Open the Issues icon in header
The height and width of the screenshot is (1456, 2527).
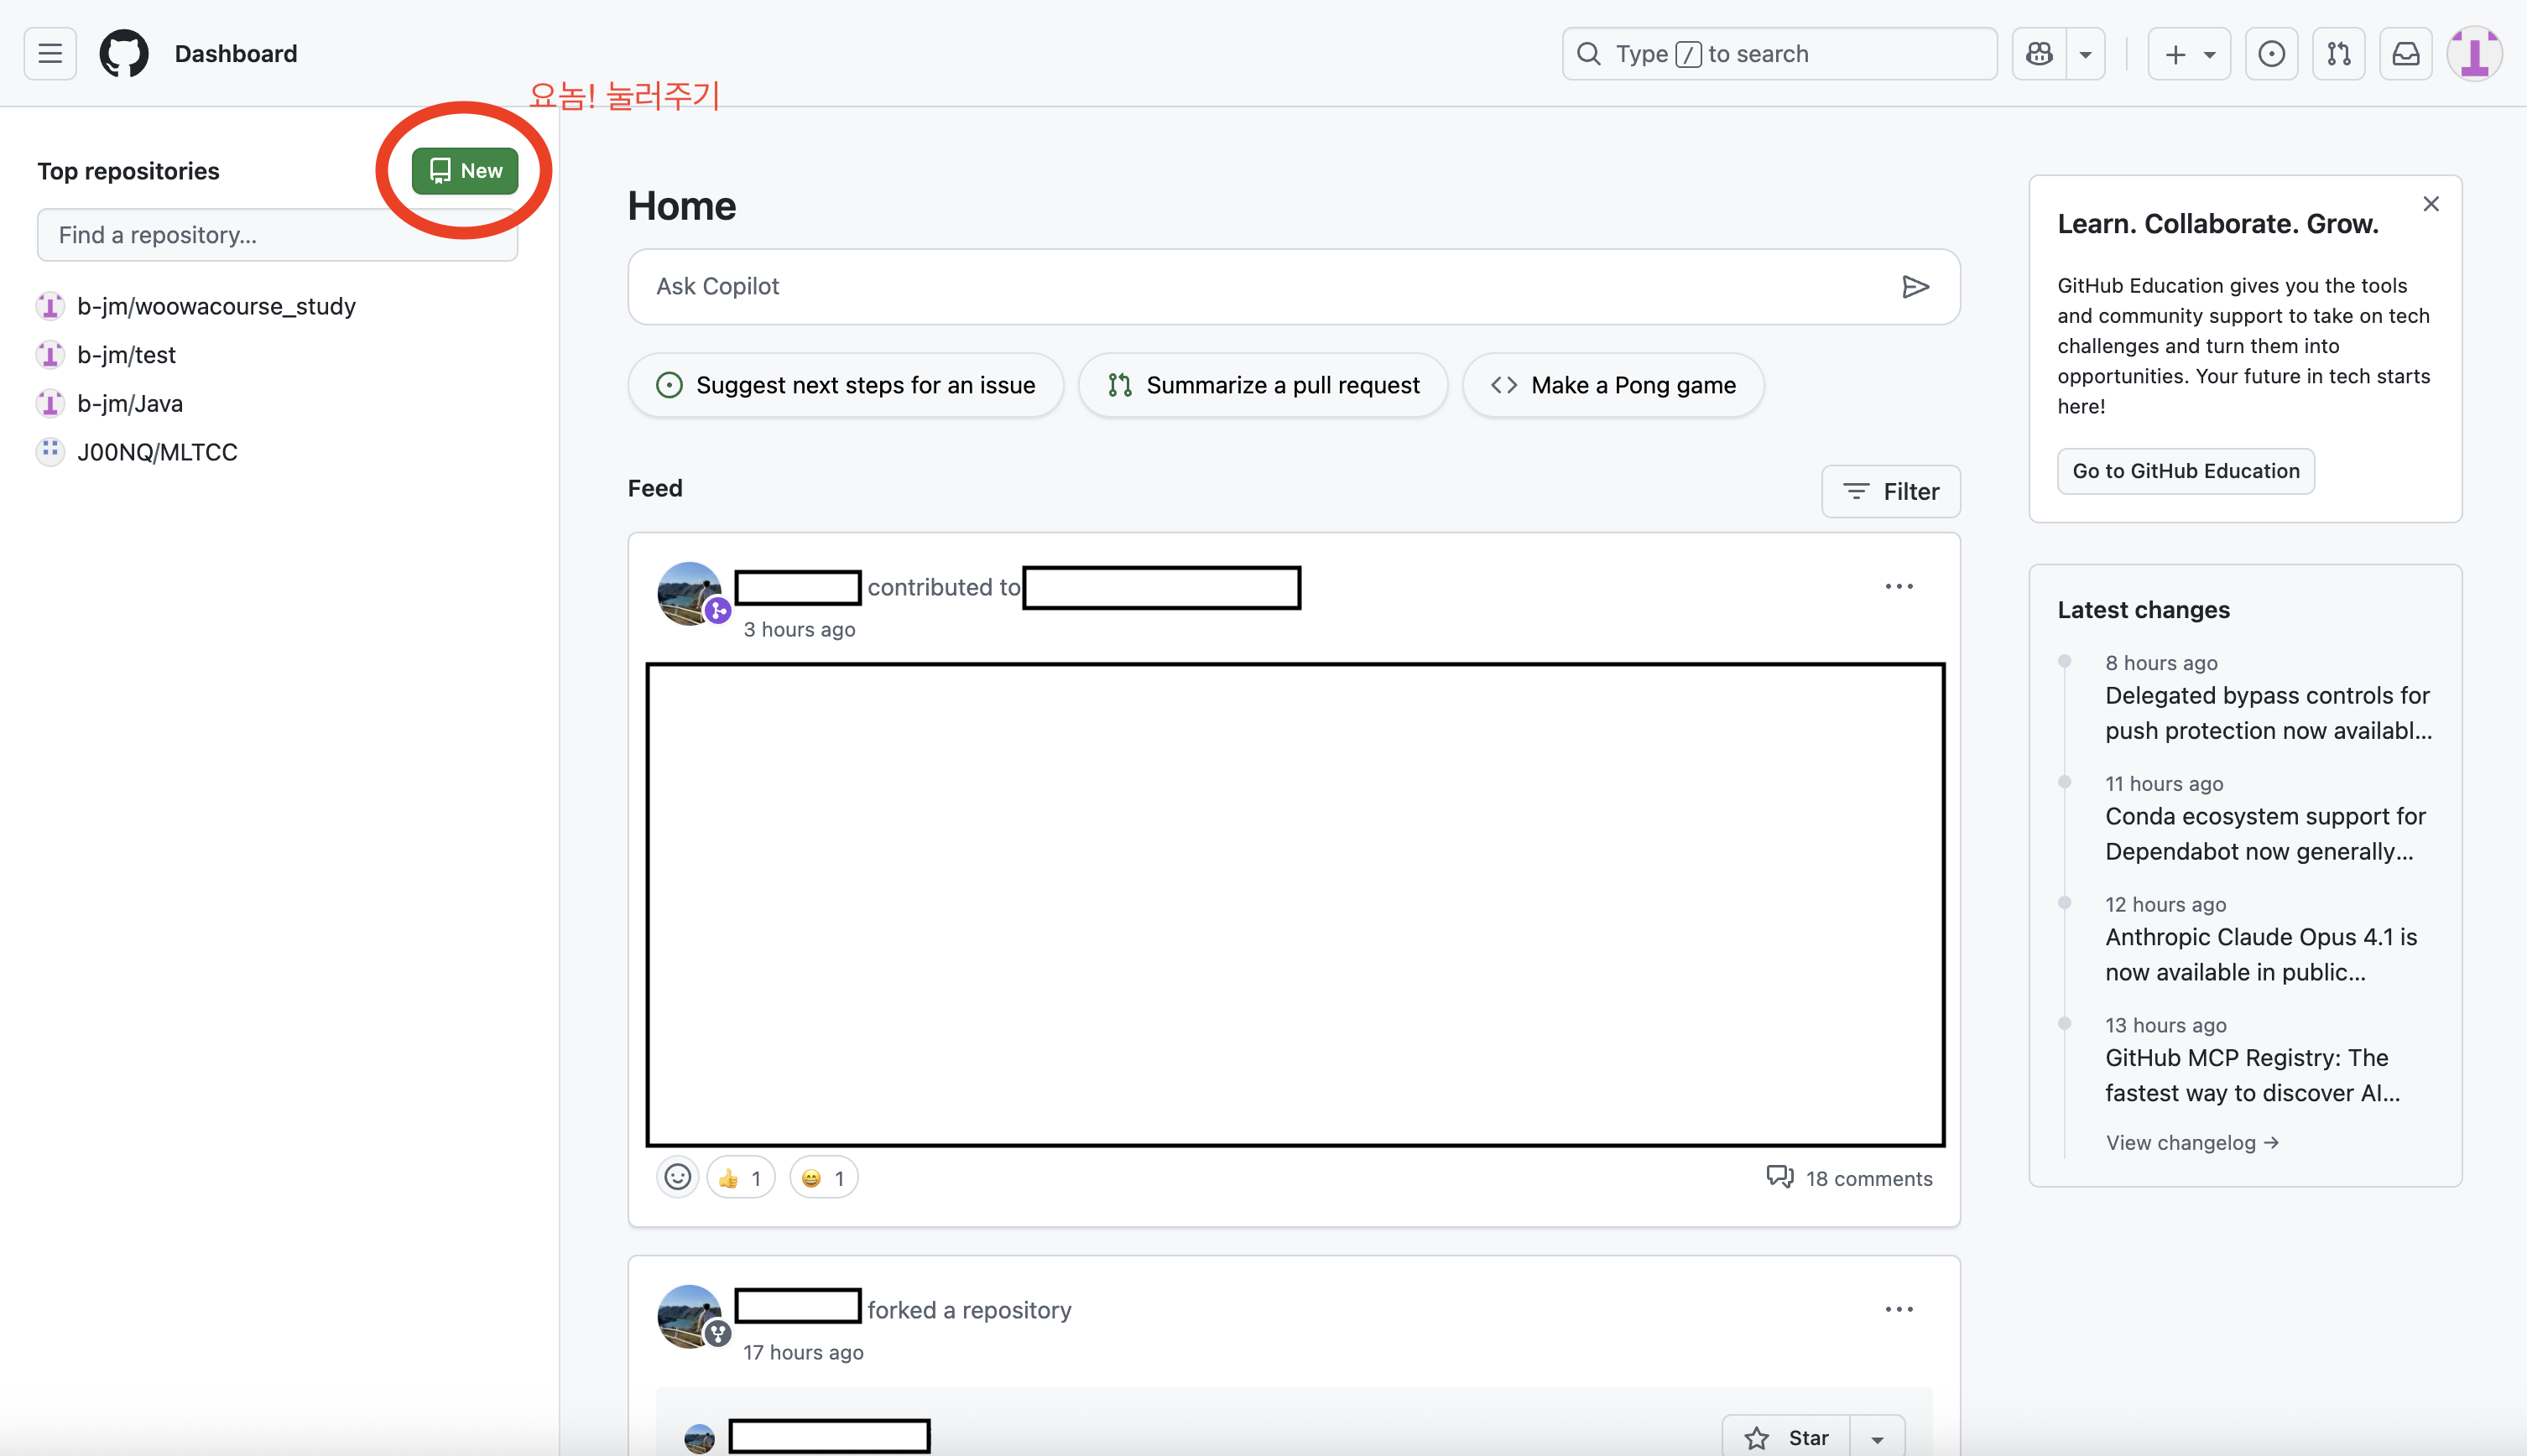pyautogui.click(x=2271, y=54)
